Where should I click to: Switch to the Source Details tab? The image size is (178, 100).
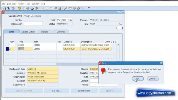[x=28, y=32]
